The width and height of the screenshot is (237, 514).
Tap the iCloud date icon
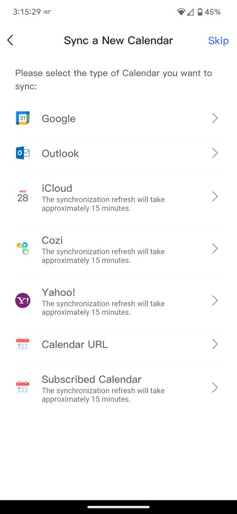pyautogui.click(x=23, y=196)
